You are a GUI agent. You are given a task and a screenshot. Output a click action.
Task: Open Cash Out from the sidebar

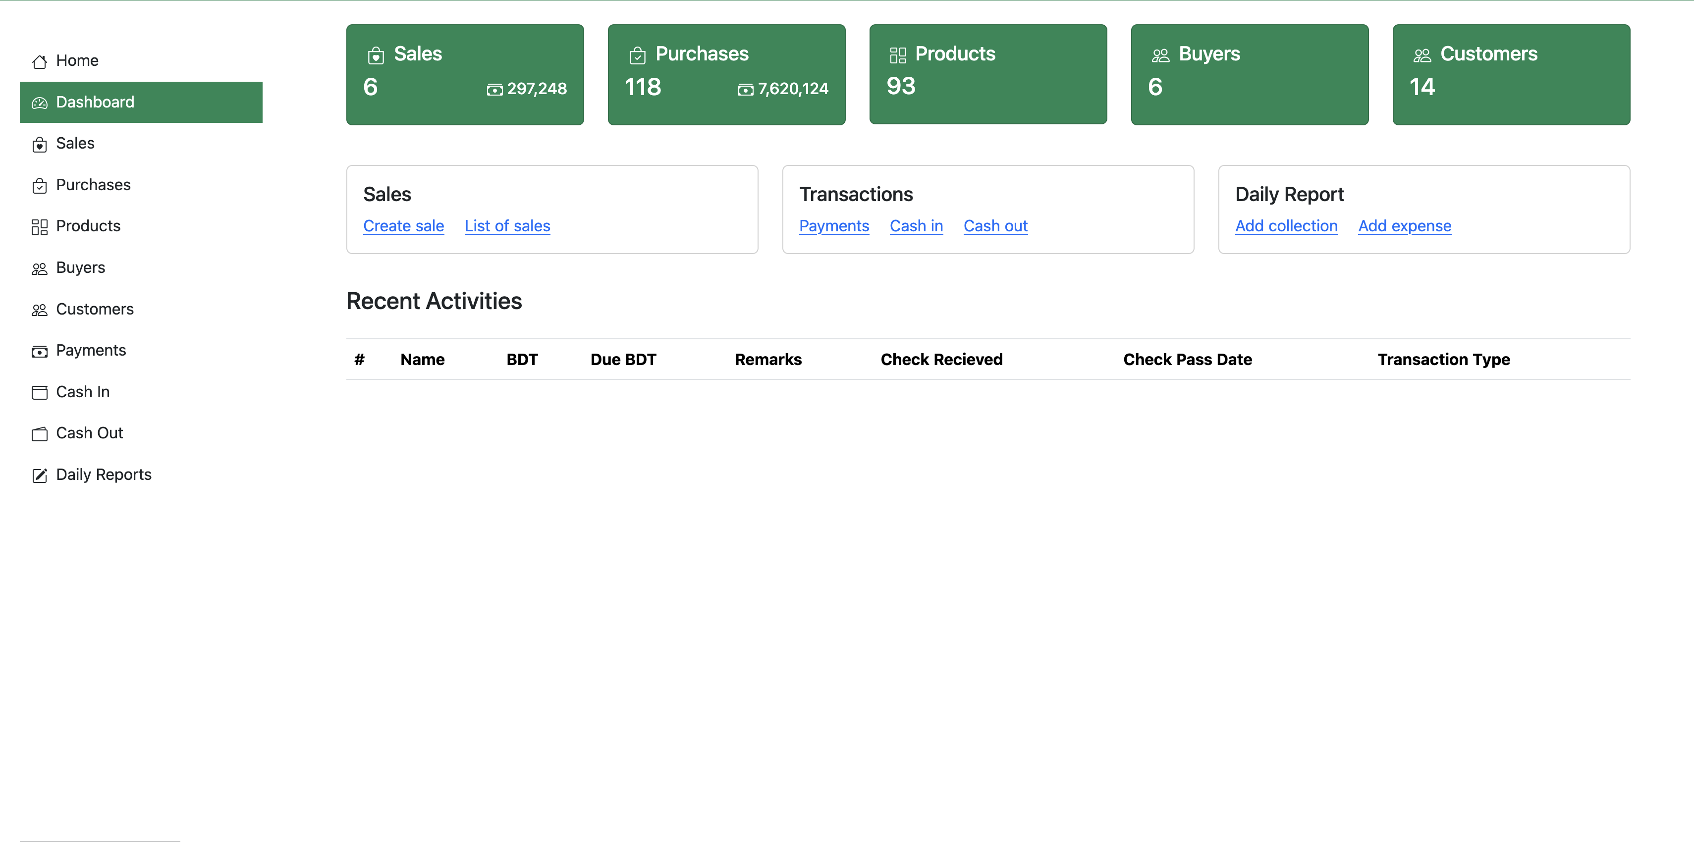pos(141,433)
